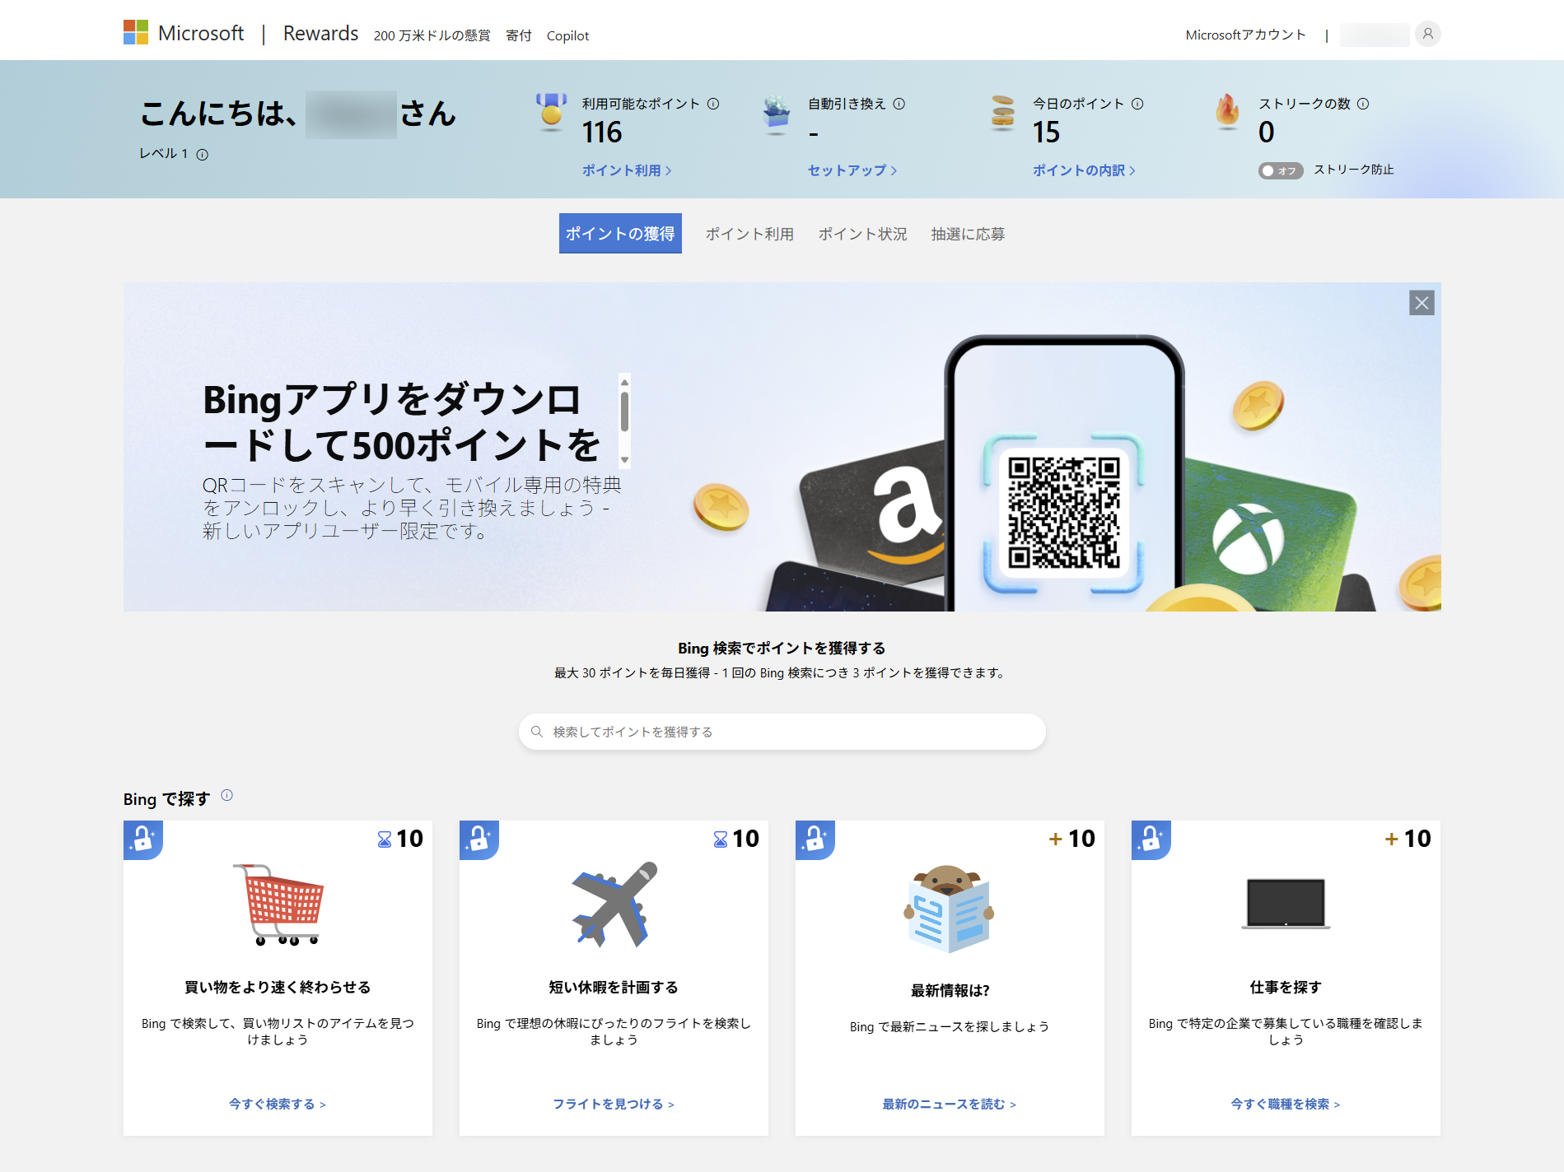Image resolution: width=1564 pixels, height=1172 pixels.
Task: Click the 仕事を探す card title
Action: pos(1286,987)
